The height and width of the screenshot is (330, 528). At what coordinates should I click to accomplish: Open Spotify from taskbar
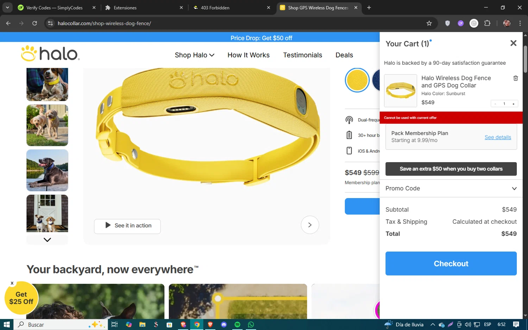pyautogui.click(x=237, y=324)
